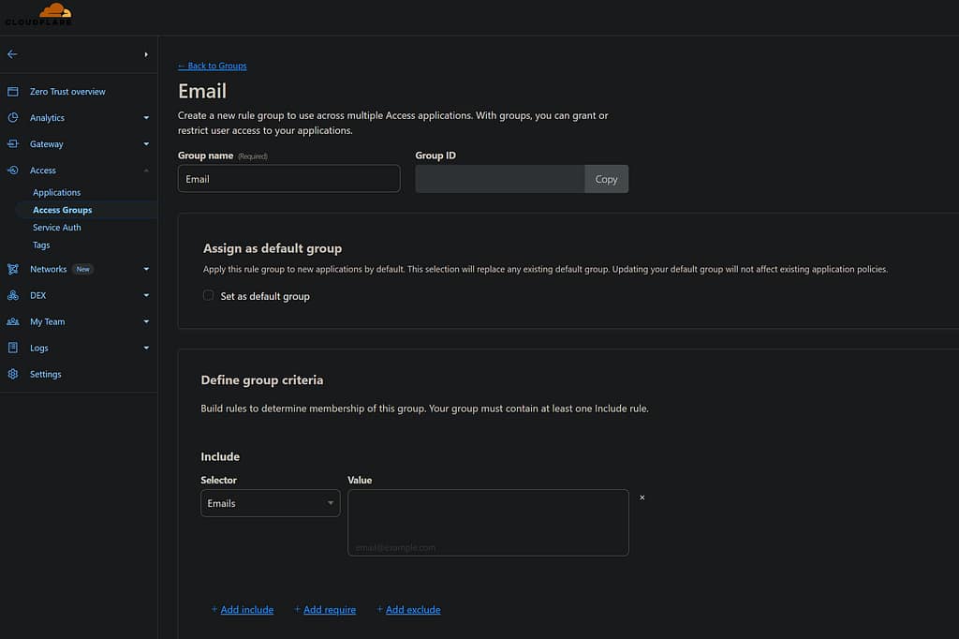The image size is (959, 639).
Task: Collapse the Access sidebar section
Action: 146,171
